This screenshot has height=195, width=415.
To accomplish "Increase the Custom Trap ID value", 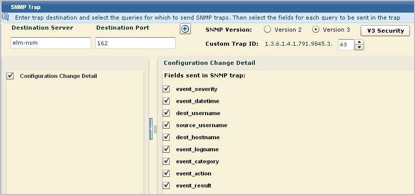I will (x=359, y=42).
